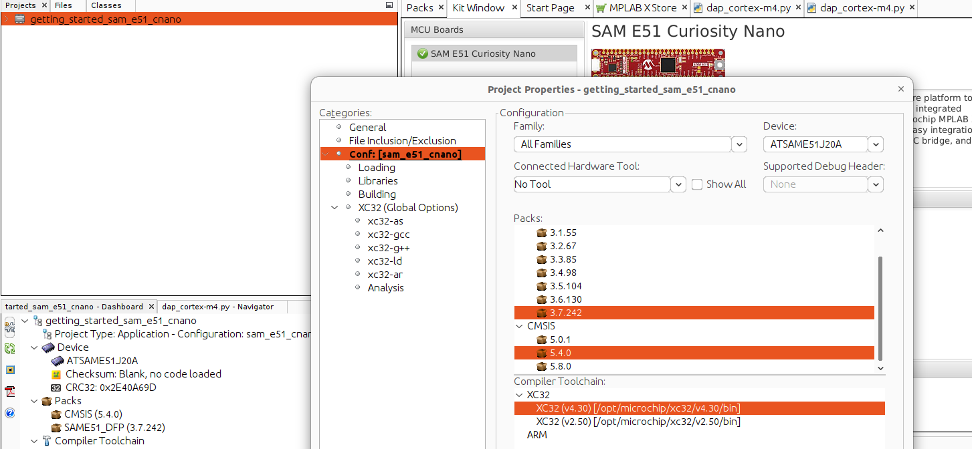The image size is (972, 449).
Task: Click the Packs list scrollbar thumb
Action: tap(880, 308)
